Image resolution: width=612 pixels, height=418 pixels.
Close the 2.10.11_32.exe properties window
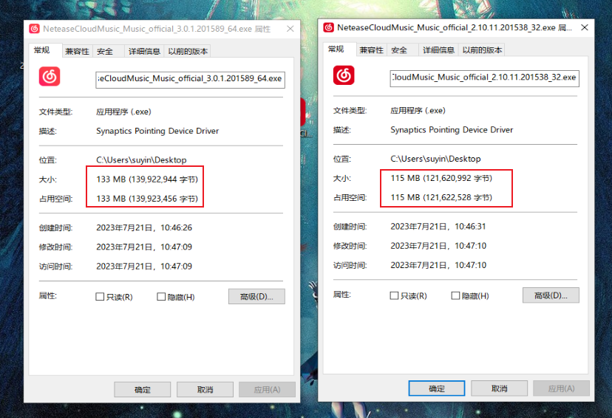(x=584, y=27)
